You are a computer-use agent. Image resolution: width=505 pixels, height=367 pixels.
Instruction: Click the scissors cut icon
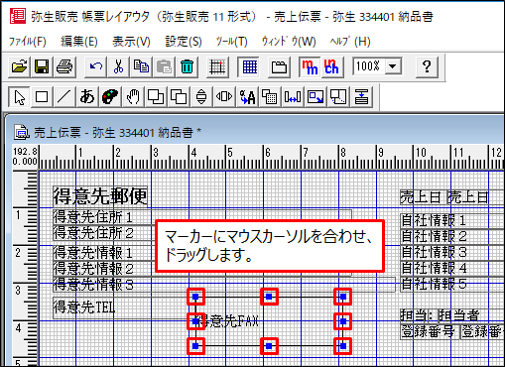point(118,67)
